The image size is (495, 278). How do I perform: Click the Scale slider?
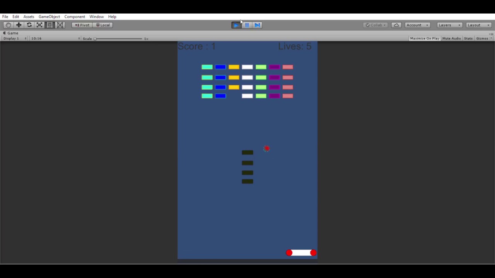[119, 39]
